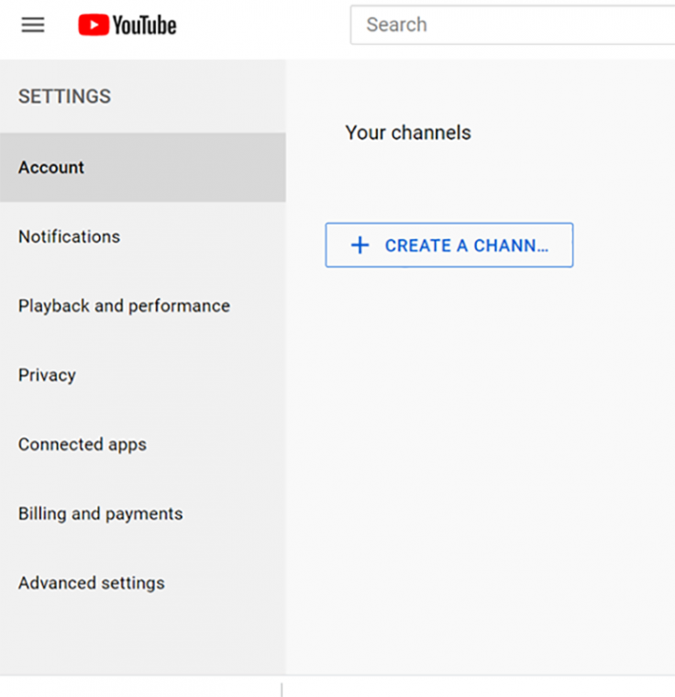Click the plus icon in Create a channel
The image size is (675, 697).
tap(360, 246)
